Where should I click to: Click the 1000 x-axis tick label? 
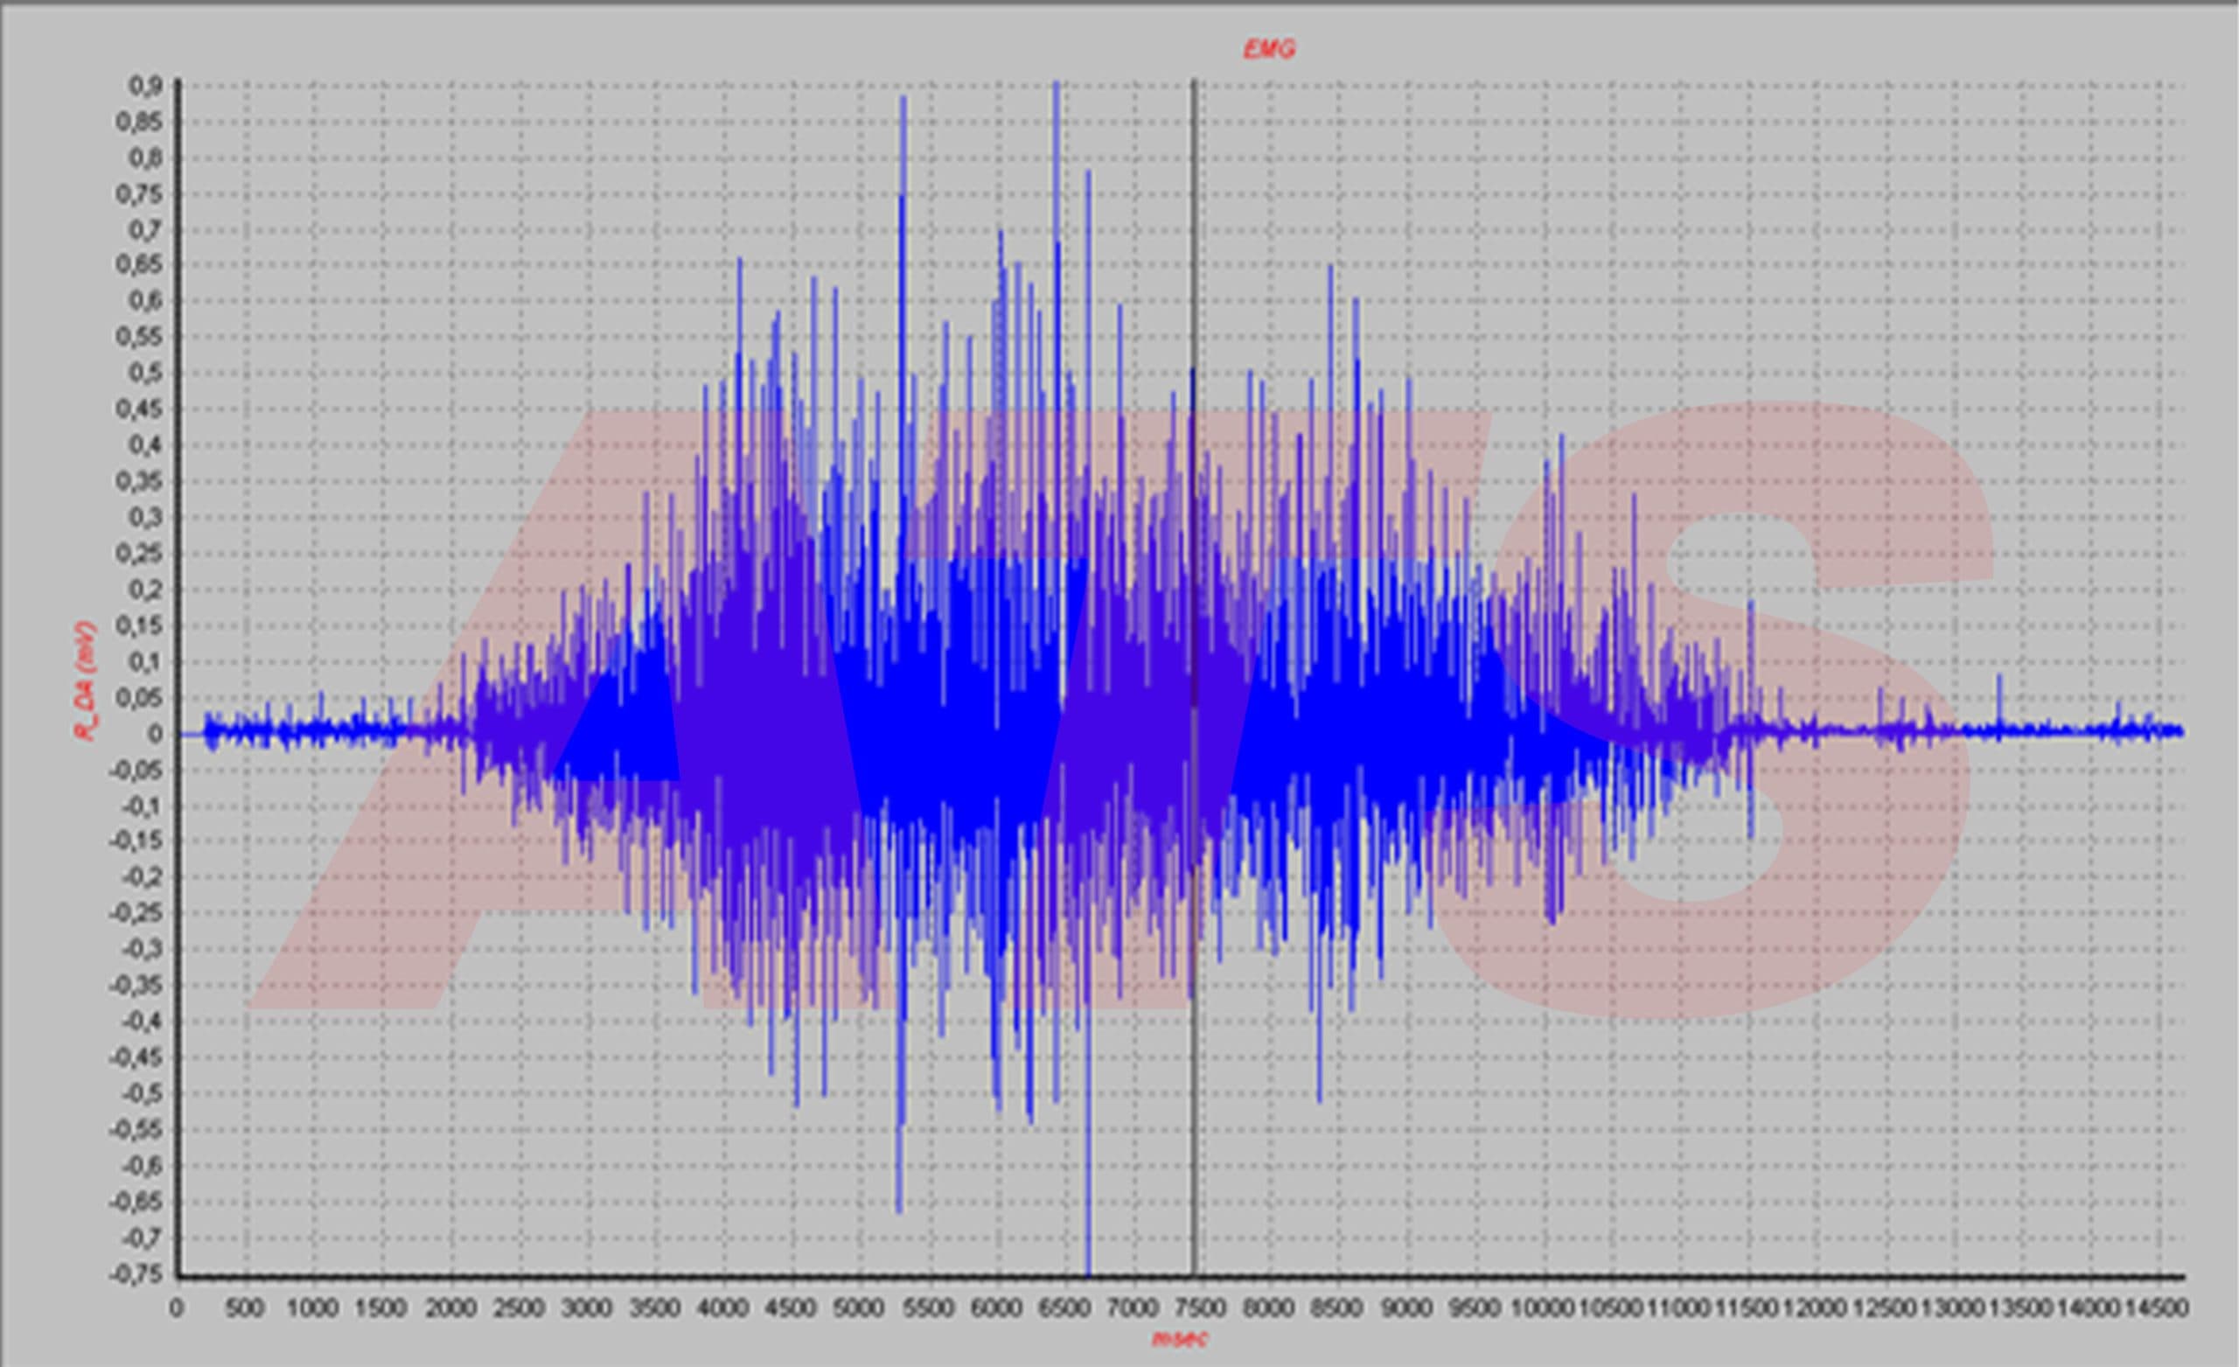312,1308
